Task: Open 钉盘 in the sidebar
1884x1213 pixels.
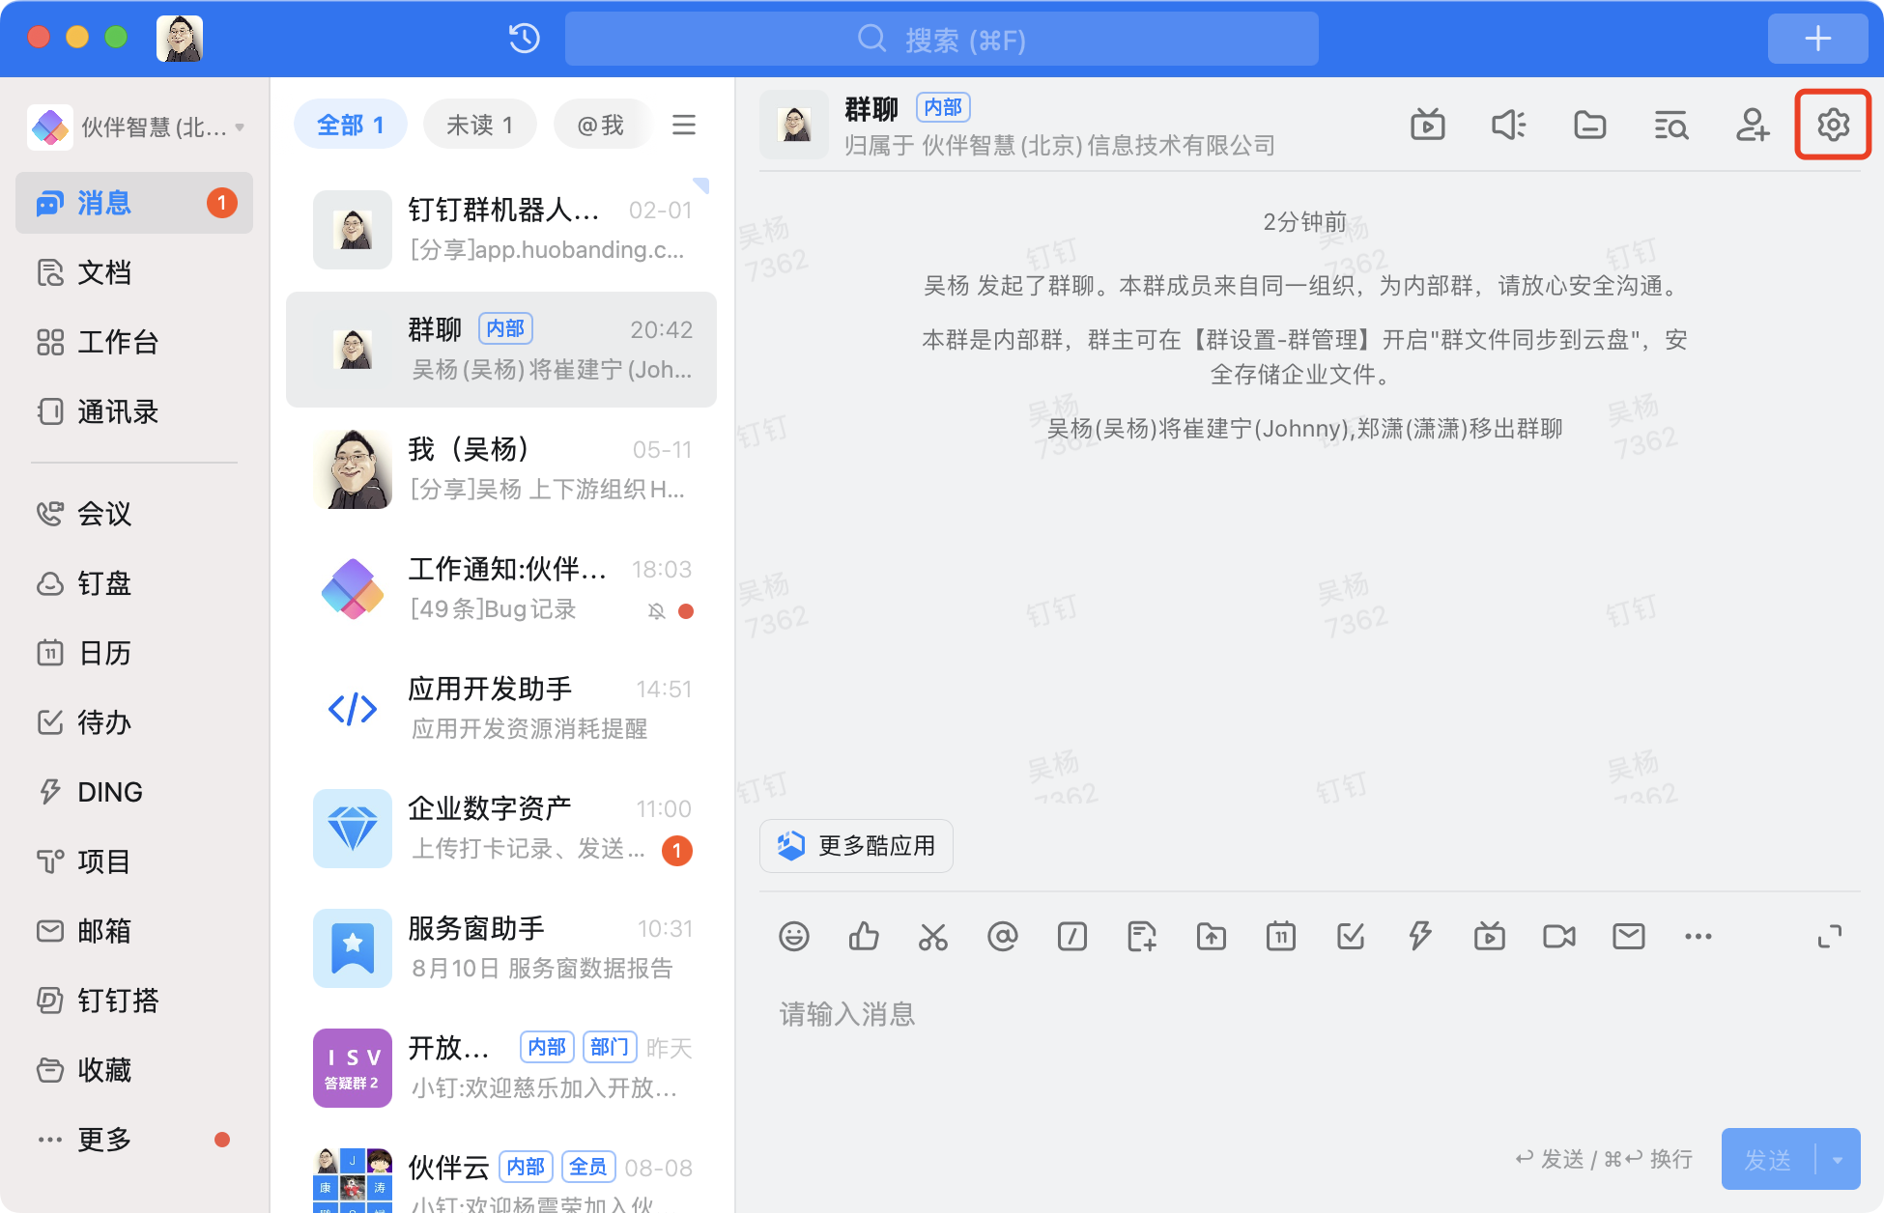Action: 134,583
